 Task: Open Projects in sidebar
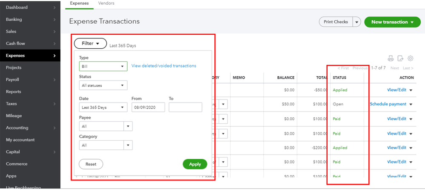(x=30, y=68)
